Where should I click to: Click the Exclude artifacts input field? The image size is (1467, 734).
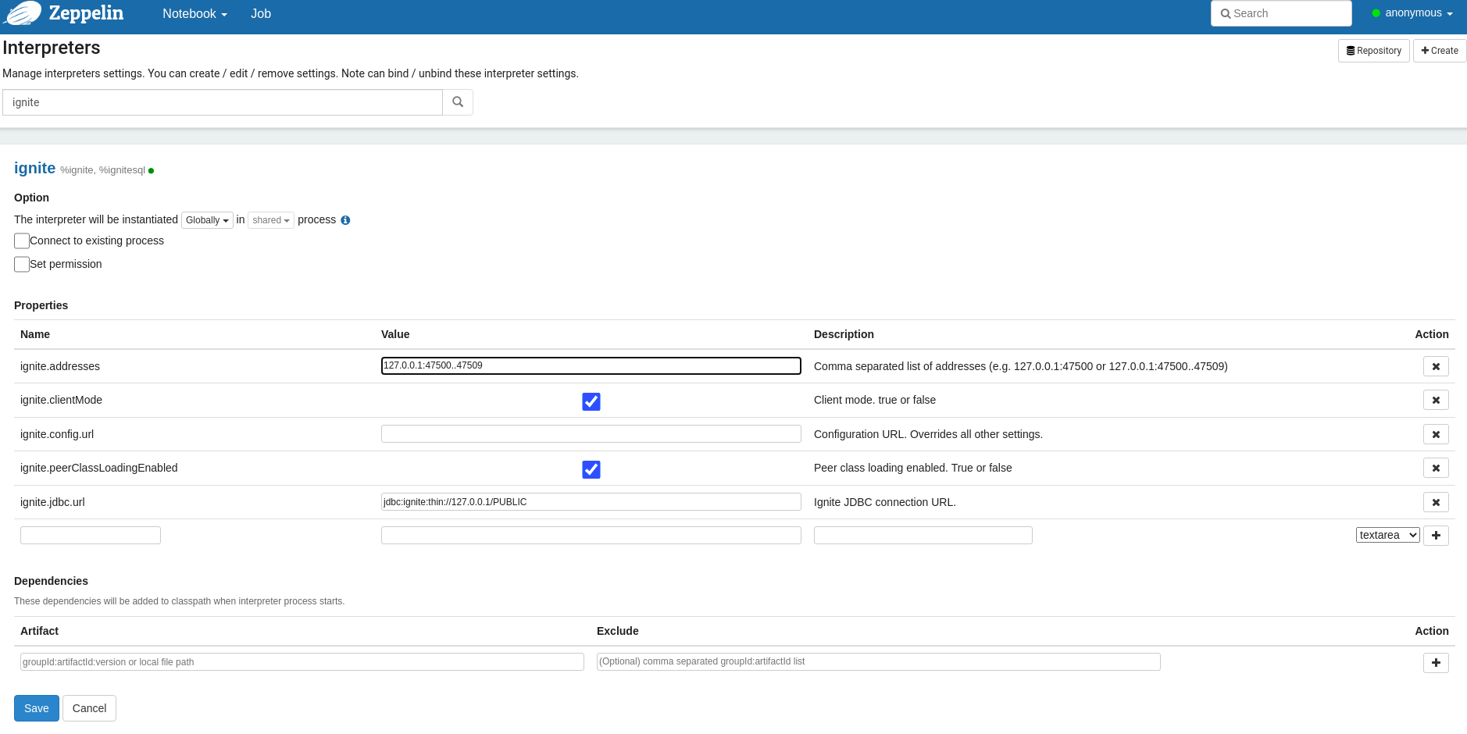coord(879,661)
